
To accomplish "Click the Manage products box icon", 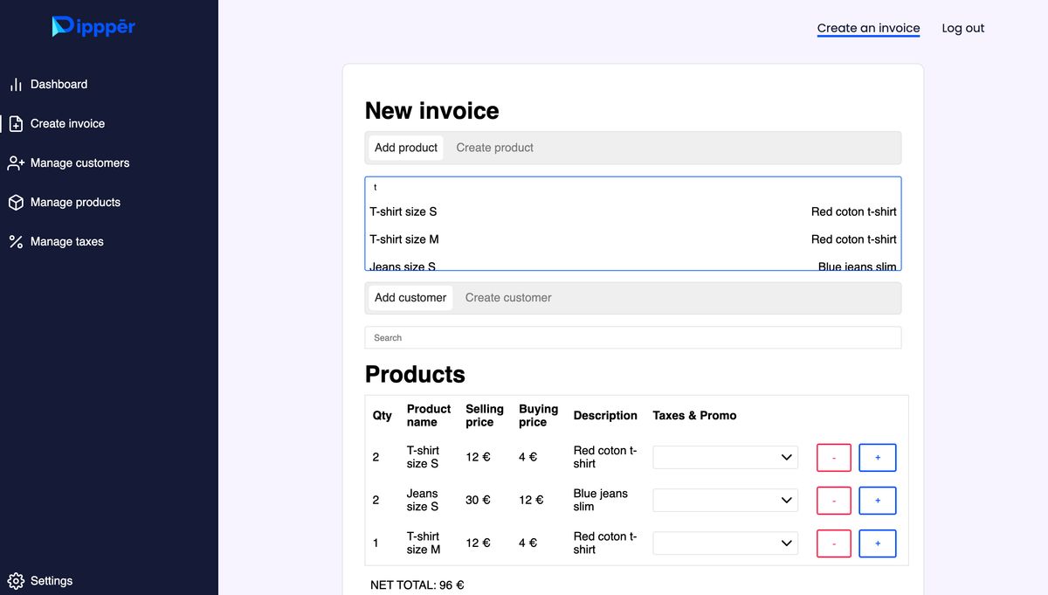I will (16, 202).
